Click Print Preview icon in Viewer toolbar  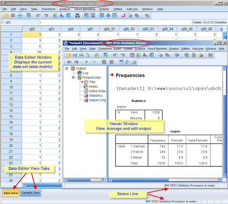(x=88, y=55)
